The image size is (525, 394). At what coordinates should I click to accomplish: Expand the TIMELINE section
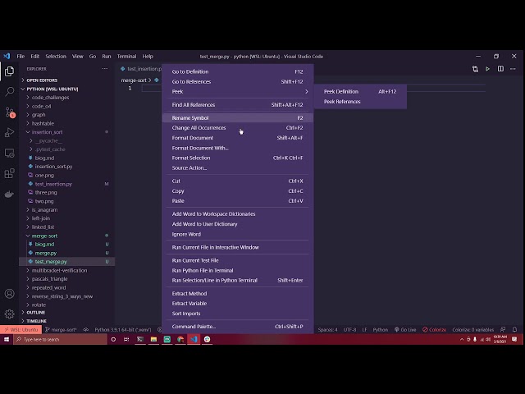click(x=36, y=321)
